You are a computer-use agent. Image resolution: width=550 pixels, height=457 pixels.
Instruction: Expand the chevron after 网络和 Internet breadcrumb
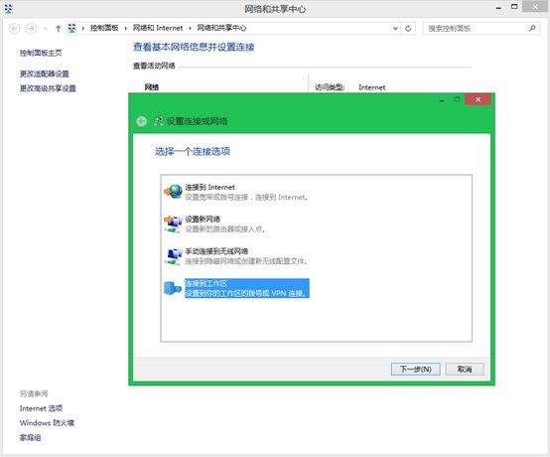point(190,28)
